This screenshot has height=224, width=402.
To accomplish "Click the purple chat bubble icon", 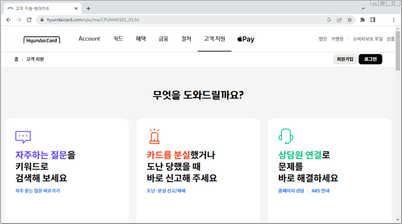I will coord(23,137).
